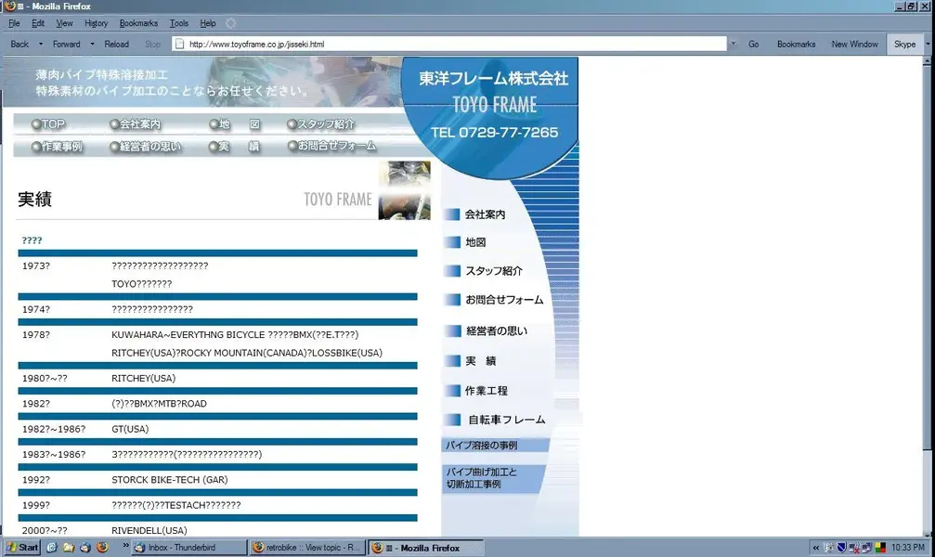Click the 自転車フレーム link in right sidebar
Screen dimensions: 935x557
496,420
